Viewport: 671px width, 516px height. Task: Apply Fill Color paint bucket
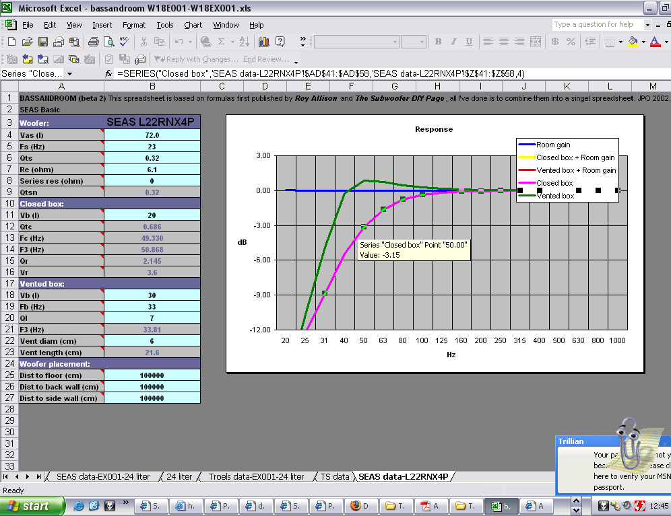pos(633,42)
